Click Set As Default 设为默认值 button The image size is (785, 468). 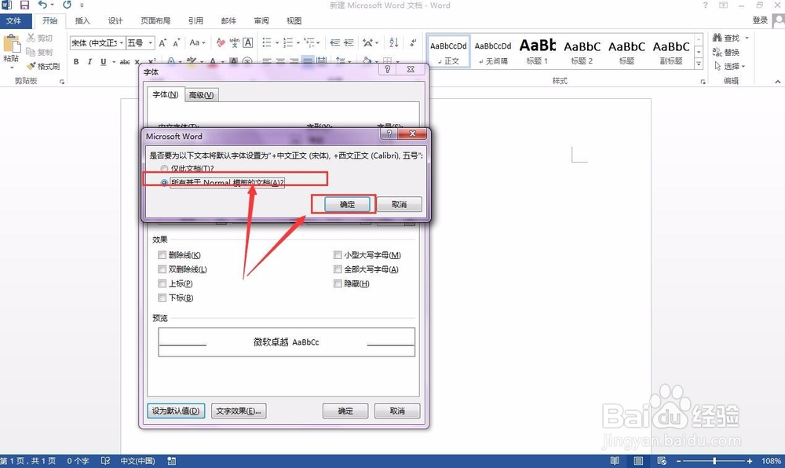point(176,411)
